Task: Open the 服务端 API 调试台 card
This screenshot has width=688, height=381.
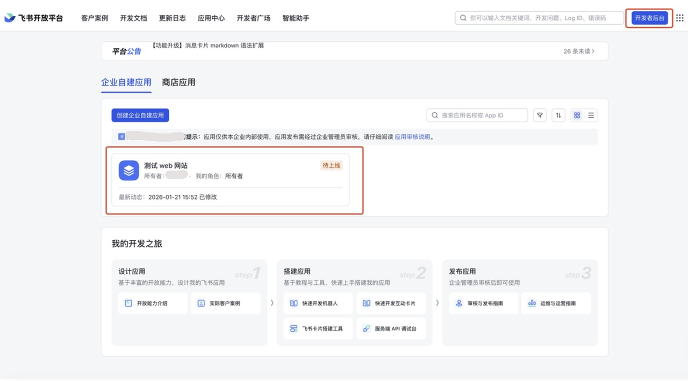Action: 391,328
